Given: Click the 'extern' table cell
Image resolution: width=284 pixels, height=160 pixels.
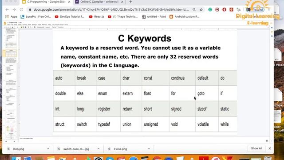Looking at the screenshot, I should (x=131, y=93).
